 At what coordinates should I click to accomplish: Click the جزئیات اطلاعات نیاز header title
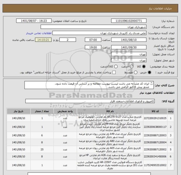[160, 8]
